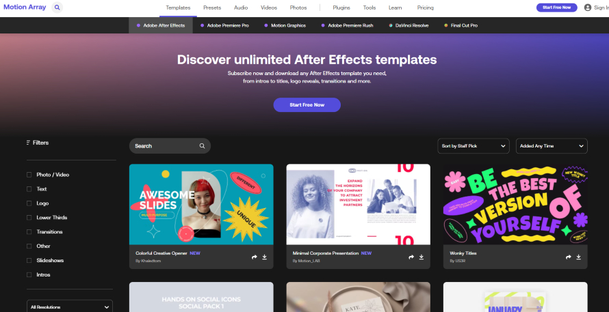Open the Be The Best Version thumbnail
The image size is (609, 312).
tap(515, 204)
